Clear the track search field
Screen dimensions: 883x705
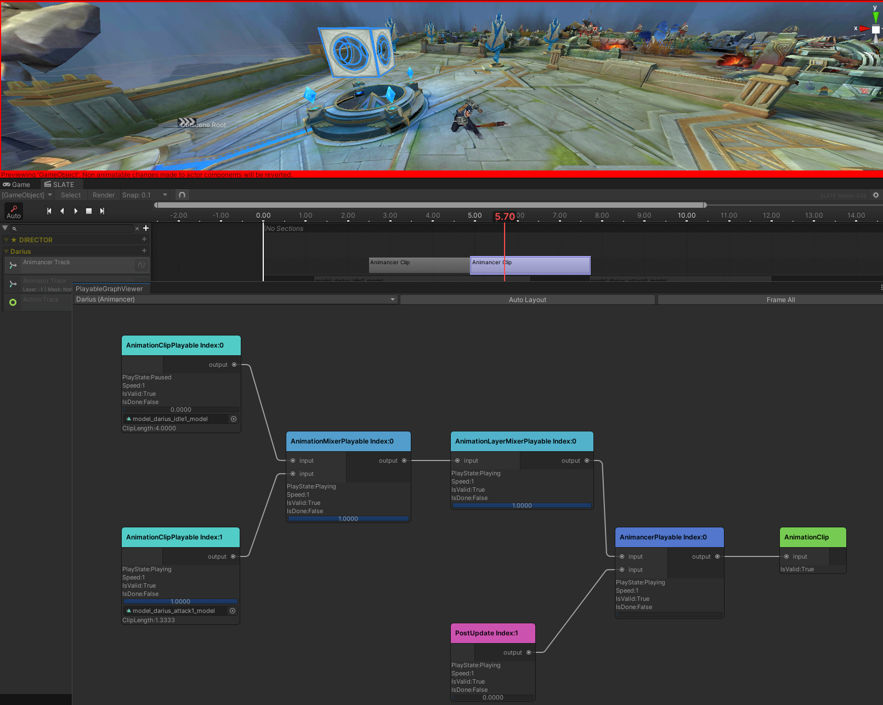tap(137, 229)
